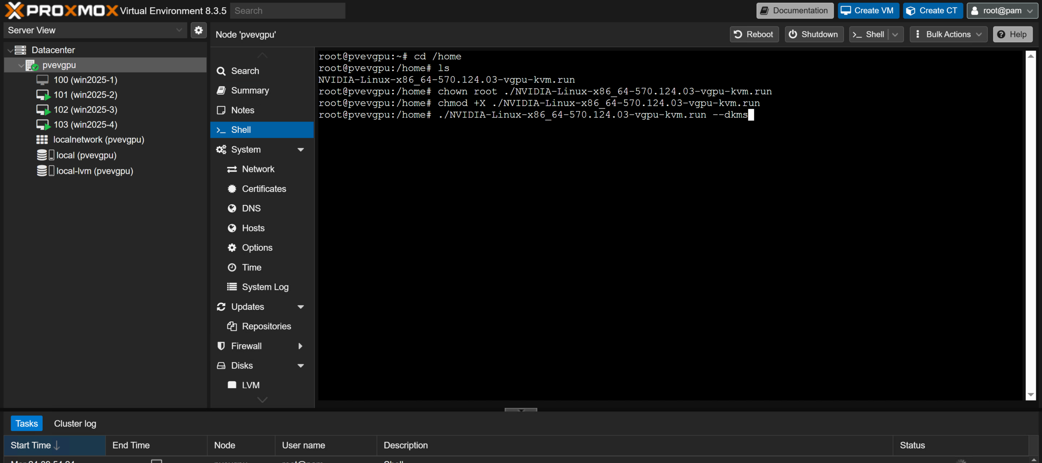Click the running VM 103 (win2025-4) icon
Image resolution: width=1042 pixels, height=463 pixels.
click(43, 124)
